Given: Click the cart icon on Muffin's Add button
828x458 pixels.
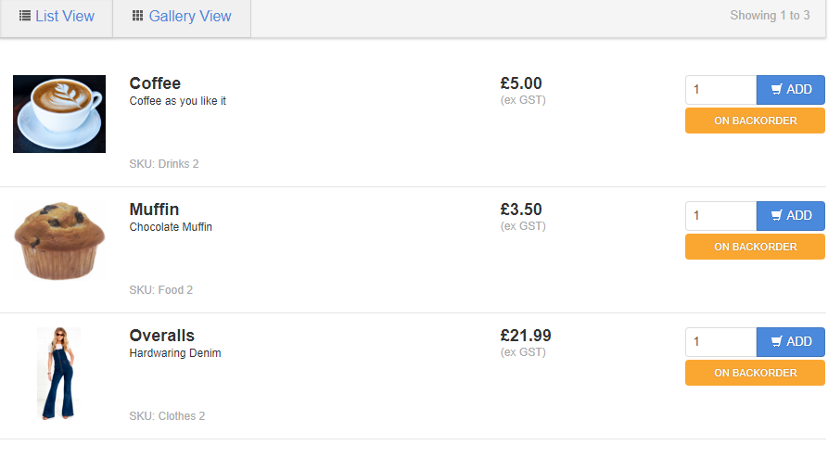Looking at the screenshot, I should (777, 216).
